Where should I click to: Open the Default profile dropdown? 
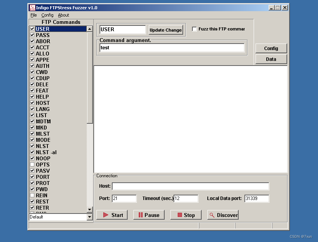89,217
